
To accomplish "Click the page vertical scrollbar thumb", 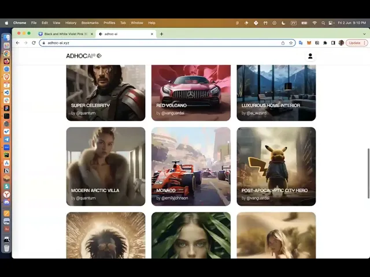I will click(x=368, y=174).
